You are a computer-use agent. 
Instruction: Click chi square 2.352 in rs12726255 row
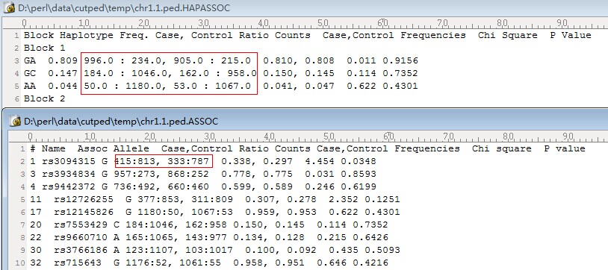tap(344, 199)
